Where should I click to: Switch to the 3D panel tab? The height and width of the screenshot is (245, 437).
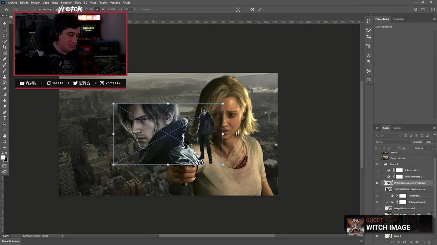coord(377,128)
